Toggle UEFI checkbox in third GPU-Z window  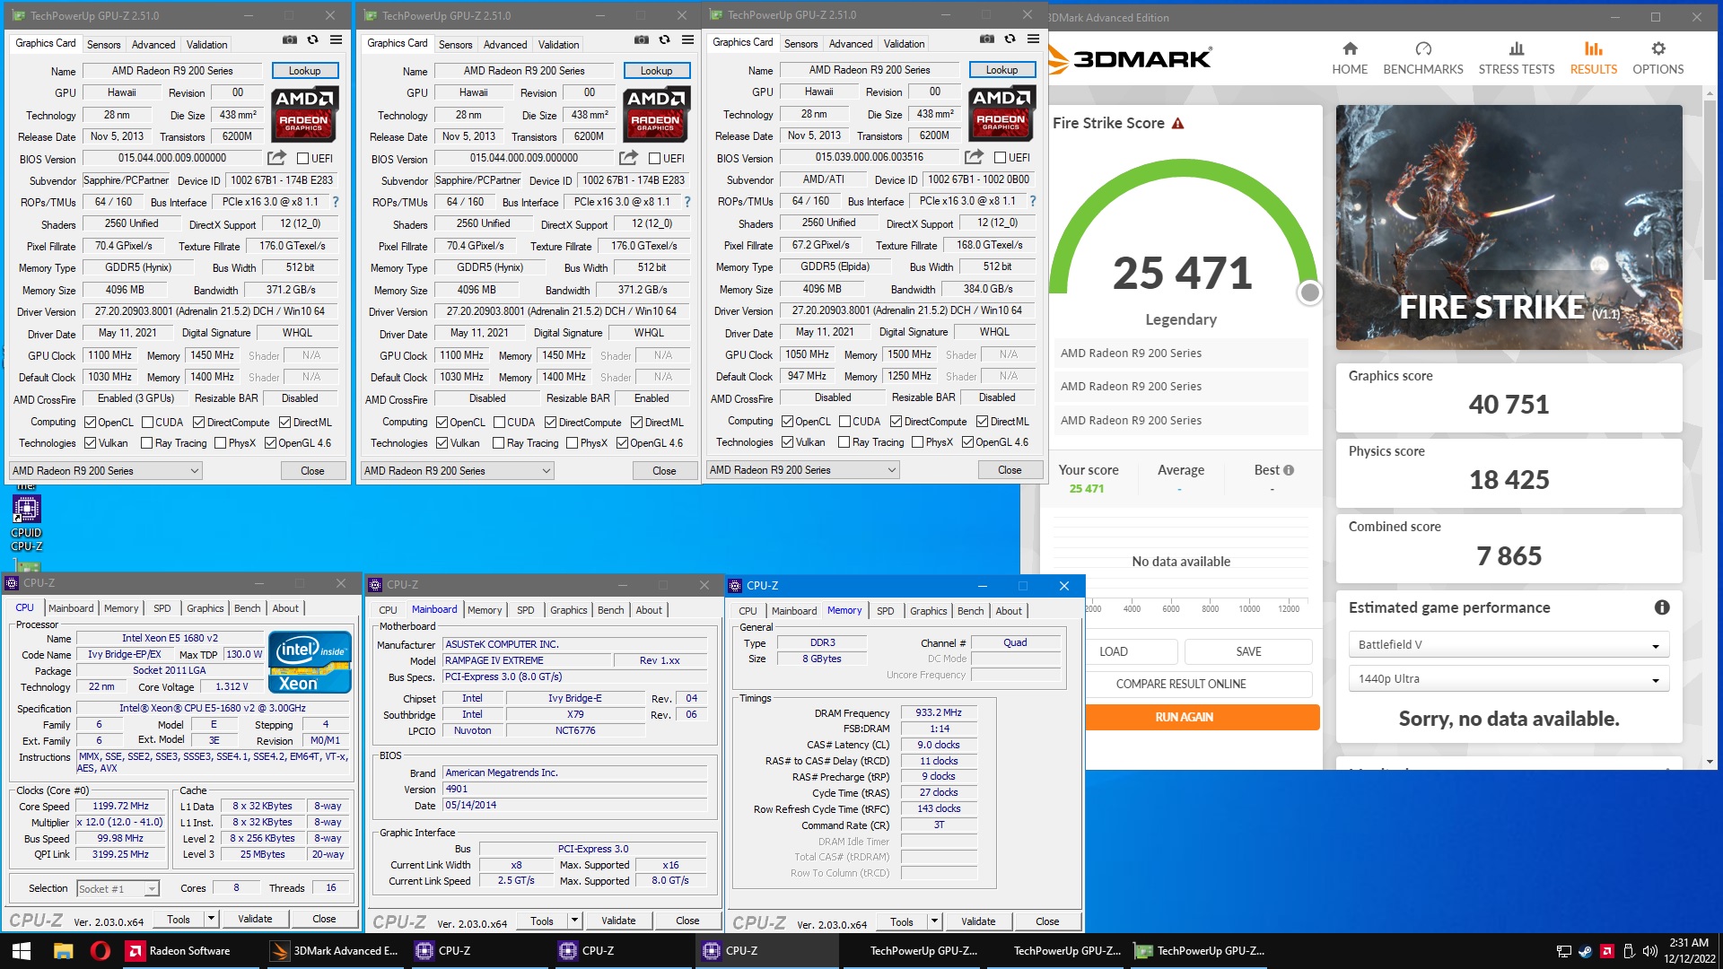(1000, 158)
